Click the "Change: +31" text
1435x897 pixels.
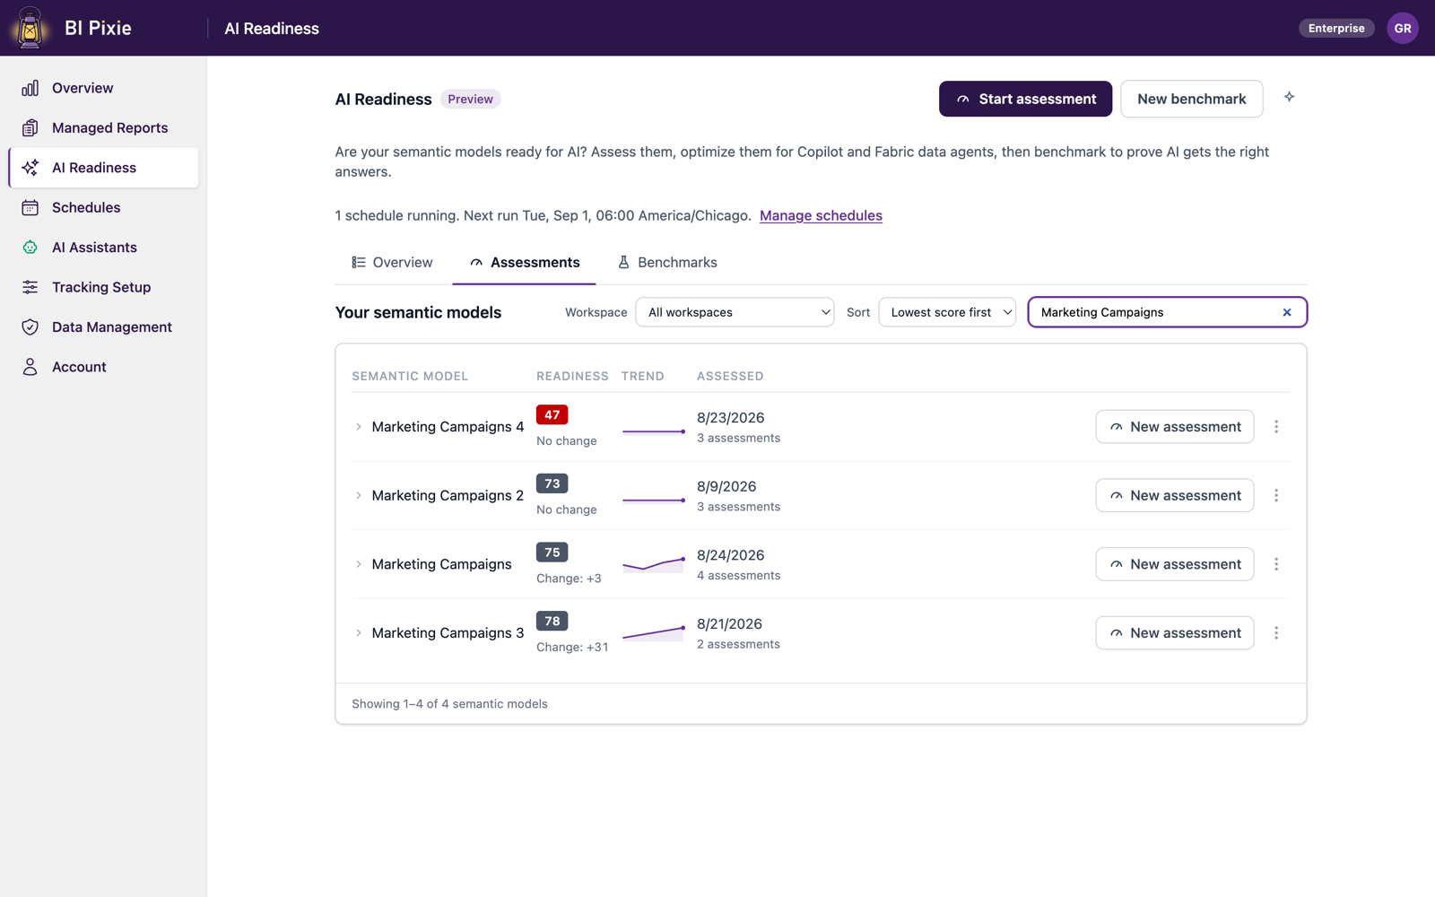pyautogui.click(x=572, y=647)
